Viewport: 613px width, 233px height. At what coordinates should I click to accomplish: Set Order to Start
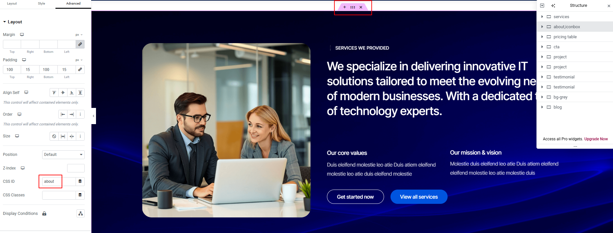tap(63, 114)
